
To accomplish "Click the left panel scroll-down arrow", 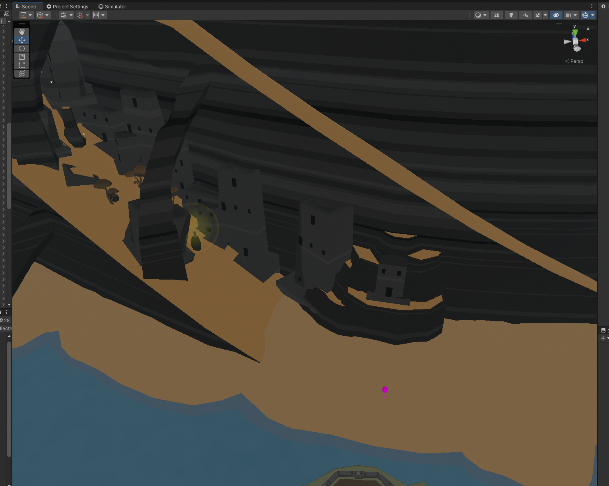I will 9,305.
